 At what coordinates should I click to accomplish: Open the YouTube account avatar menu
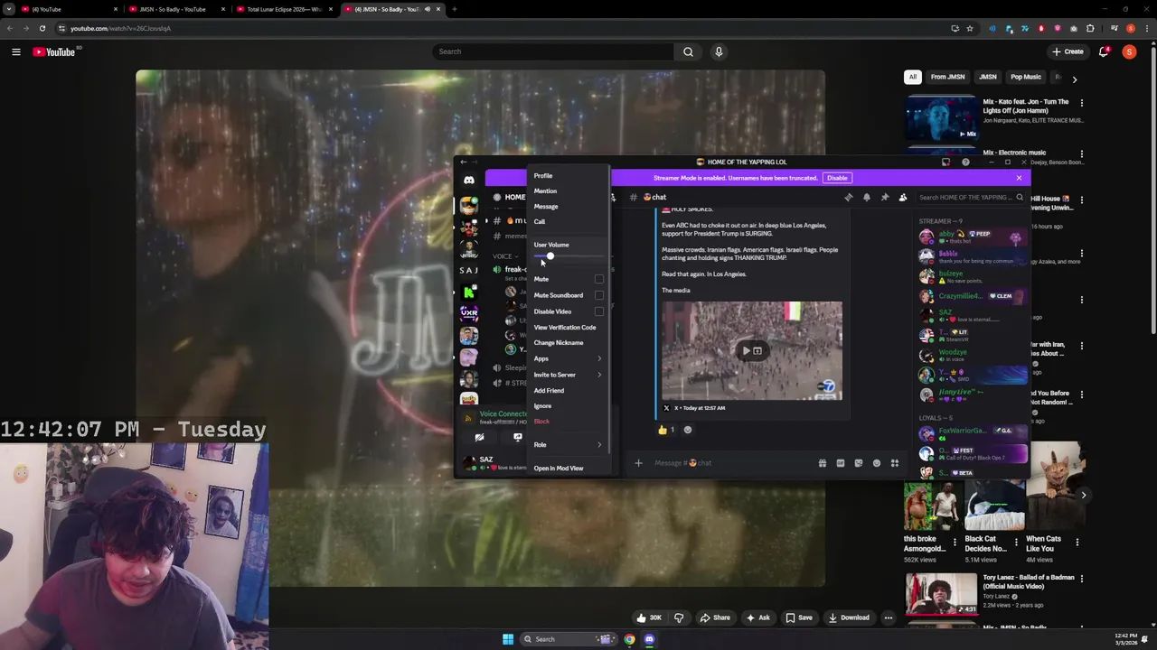(1129, 51)
